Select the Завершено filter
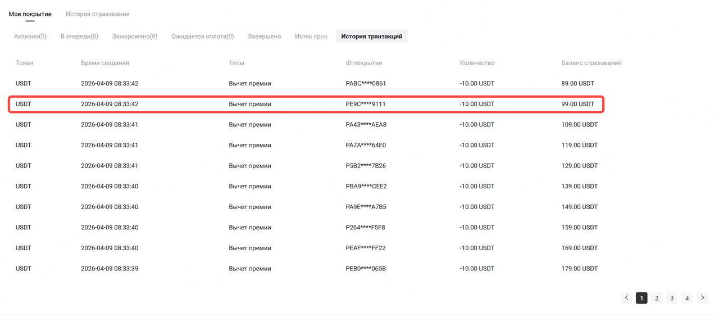Screen dimensions: 719x316 coord(265,37)
